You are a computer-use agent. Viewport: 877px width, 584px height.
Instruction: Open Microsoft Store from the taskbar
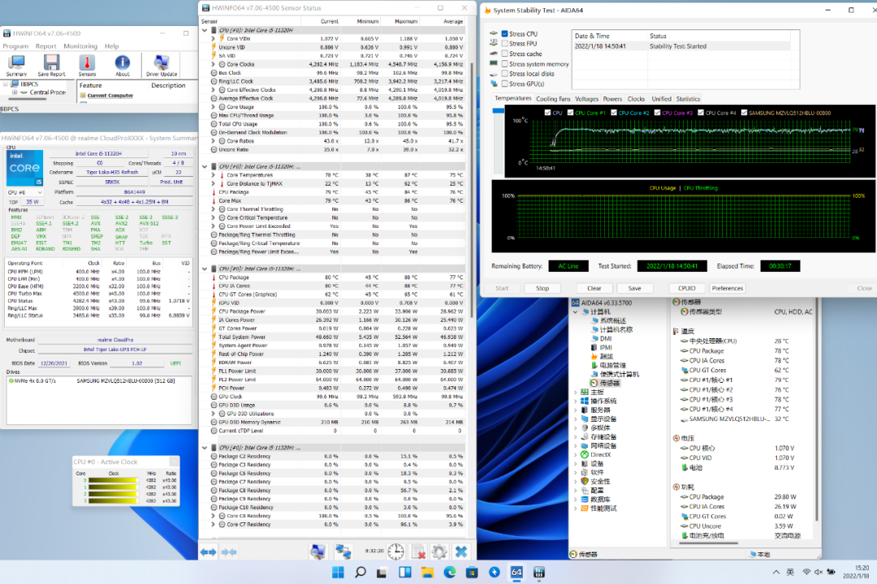click(472, 573)
